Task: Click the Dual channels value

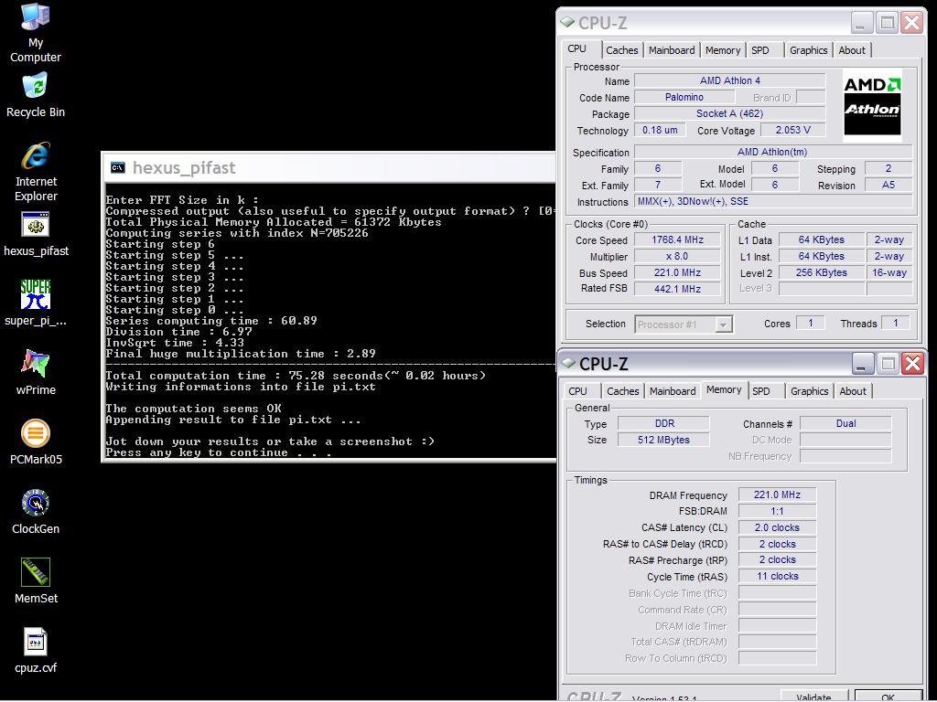Action: point(845,423)
